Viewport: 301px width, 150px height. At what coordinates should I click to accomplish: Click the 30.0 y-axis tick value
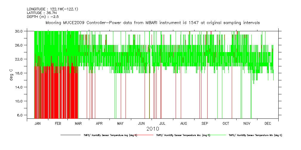pos(19,31)
